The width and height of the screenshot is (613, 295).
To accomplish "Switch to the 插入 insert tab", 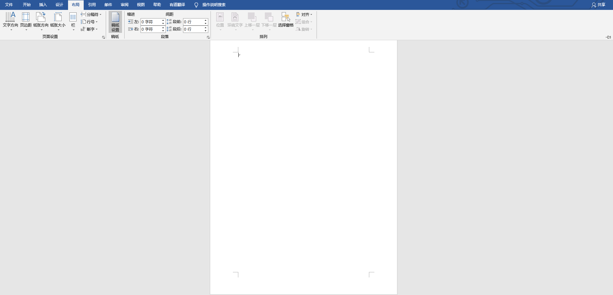I will tap(43, 5).
